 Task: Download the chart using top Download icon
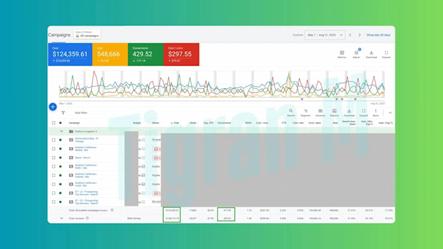371,53
